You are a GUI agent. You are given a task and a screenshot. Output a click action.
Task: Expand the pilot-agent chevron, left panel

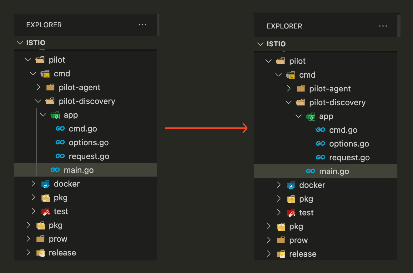[38, 87]
